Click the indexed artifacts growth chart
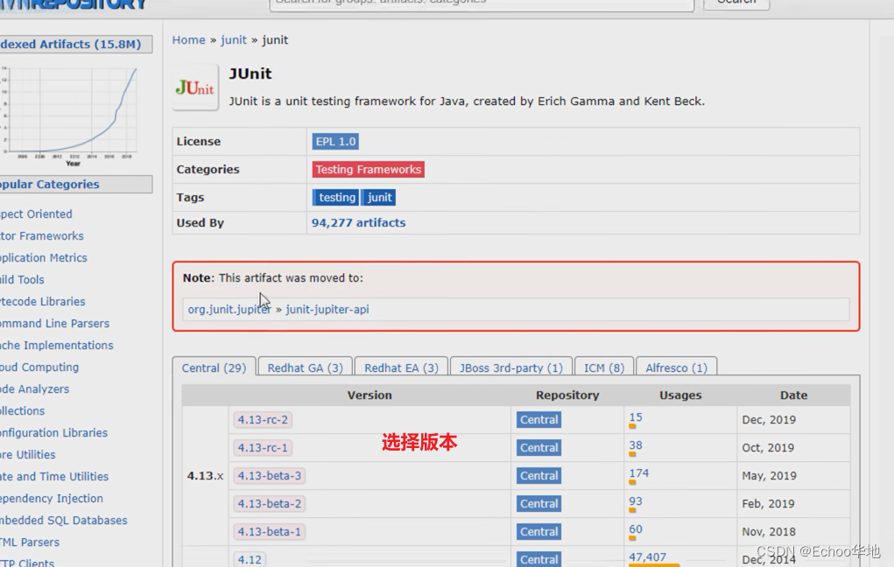Image resolution: width=894 pixels, height=567 pixels. 69,116
